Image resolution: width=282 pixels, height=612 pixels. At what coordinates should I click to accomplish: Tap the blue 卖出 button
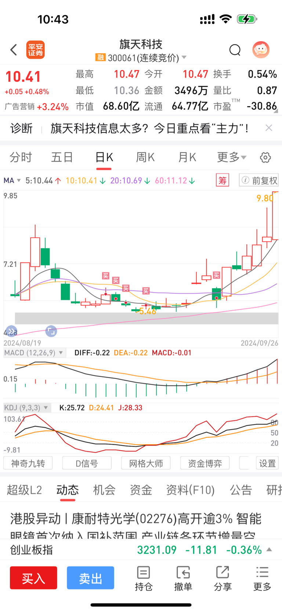coord(90,578)
